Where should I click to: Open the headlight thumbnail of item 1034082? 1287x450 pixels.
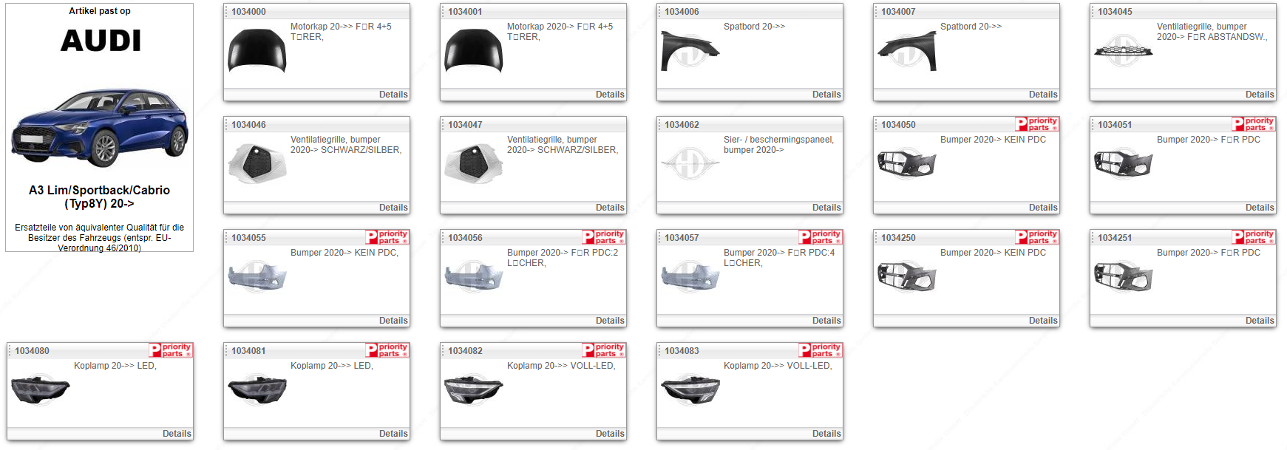pos(473,389)
